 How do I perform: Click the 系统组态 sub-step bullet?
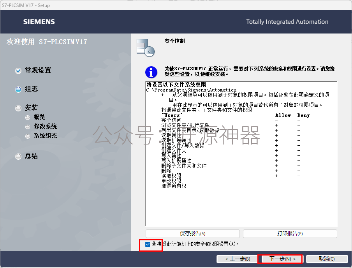coord(28,136)
